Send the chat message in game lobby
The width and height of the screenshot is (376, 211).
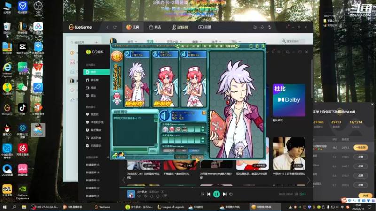pyautogui.click(x=152, y=151)
